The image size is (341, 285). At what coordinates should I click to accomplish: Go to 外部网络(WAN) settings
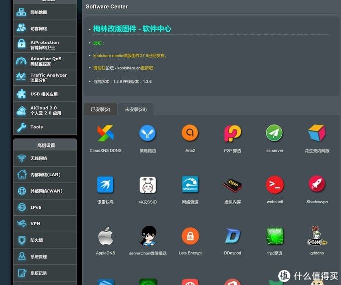(x=45, y=191)
